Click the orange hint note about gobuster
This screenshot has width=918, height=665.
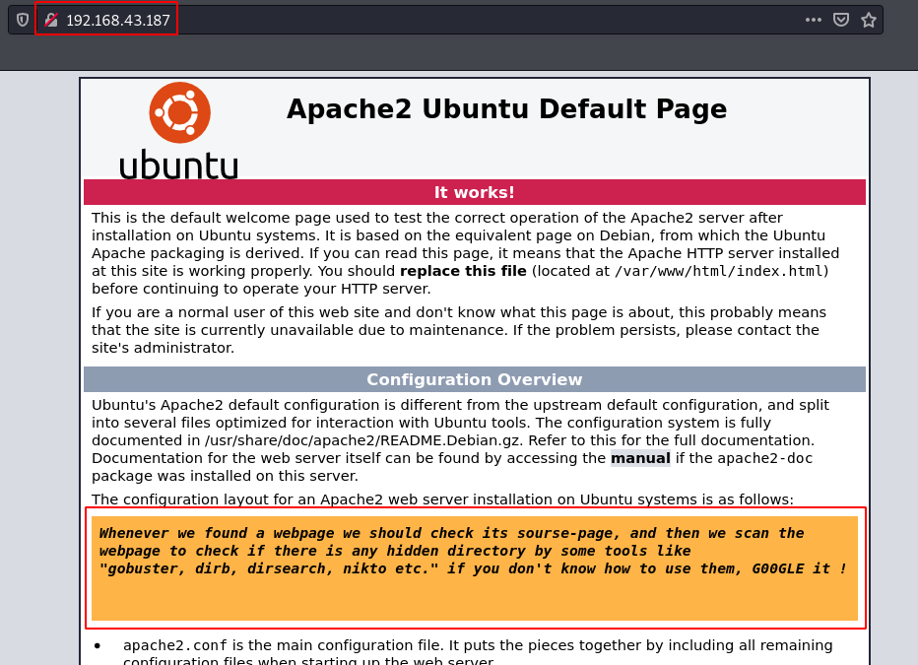(475, 567)
